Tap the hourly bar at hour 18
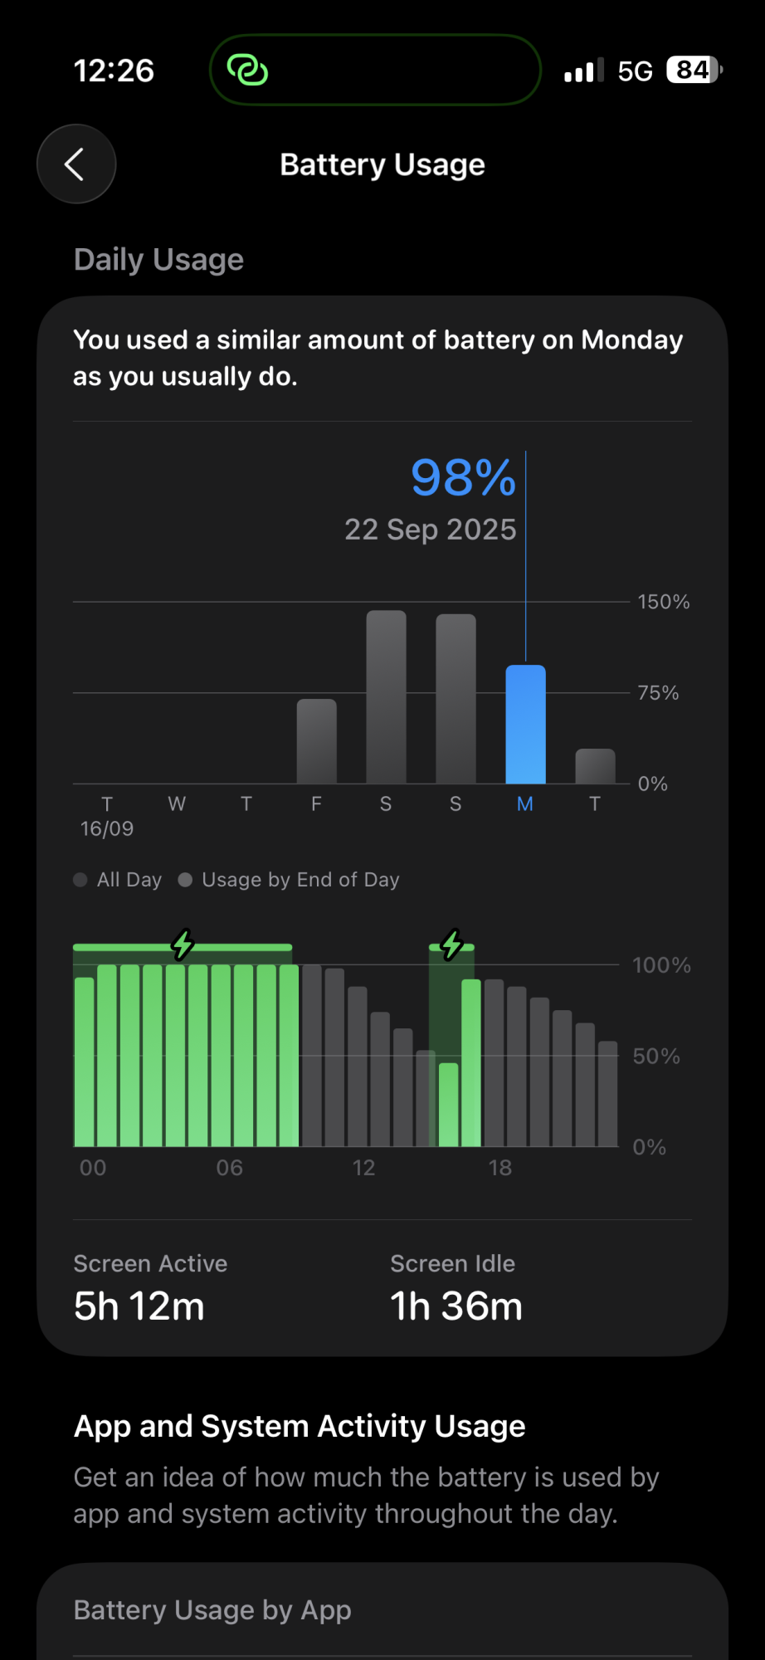 coord(495,1063)
